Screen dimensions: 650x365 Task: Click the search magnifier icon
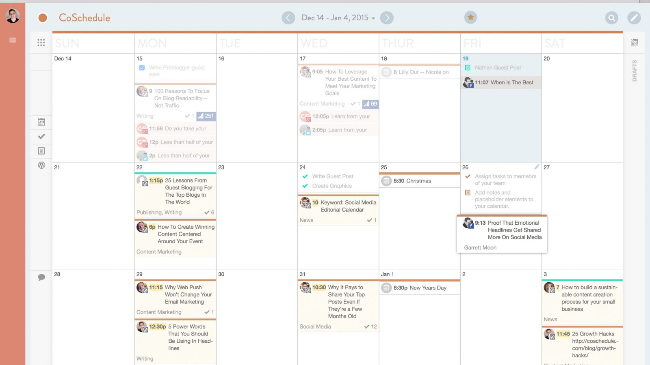(x=611, y=18)
